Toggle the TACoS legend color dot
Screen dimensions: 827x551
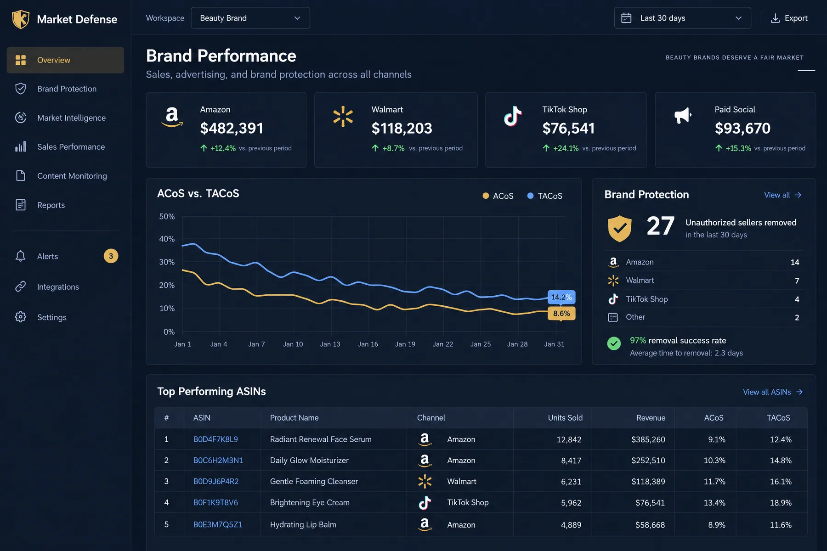(530, 196)
